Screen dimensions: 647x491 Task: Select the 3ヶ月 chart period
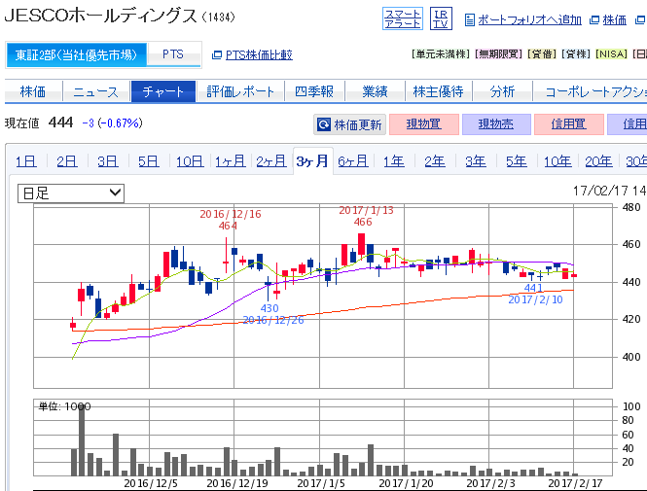coord(312,161)
